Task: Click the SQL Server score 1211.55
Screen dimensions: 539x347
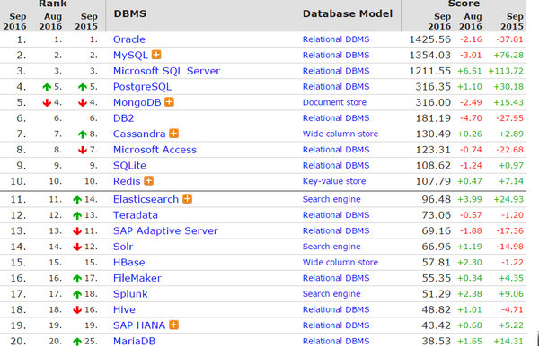Action: [430, 71]
